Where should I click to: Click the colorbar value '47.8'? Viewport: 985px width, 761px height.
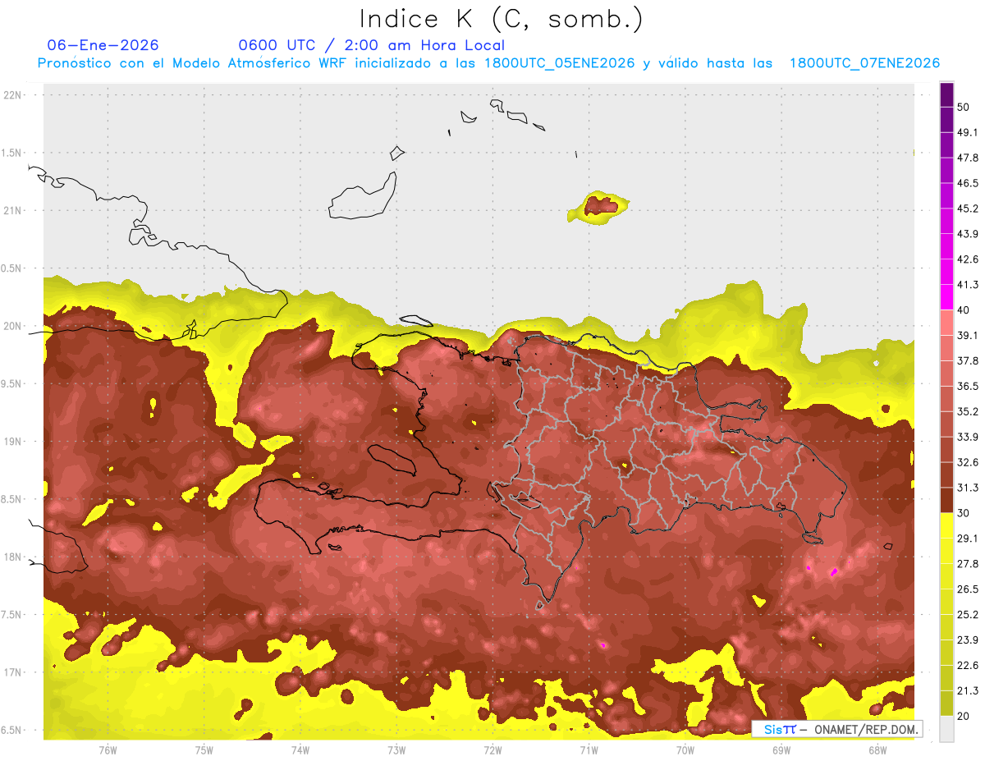tap(967, 158)
